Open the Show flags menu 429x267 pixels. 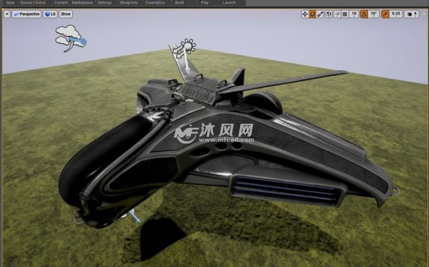(x=66, y=14)
